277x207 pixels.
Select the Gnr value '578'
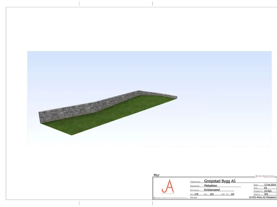point(196,194)
